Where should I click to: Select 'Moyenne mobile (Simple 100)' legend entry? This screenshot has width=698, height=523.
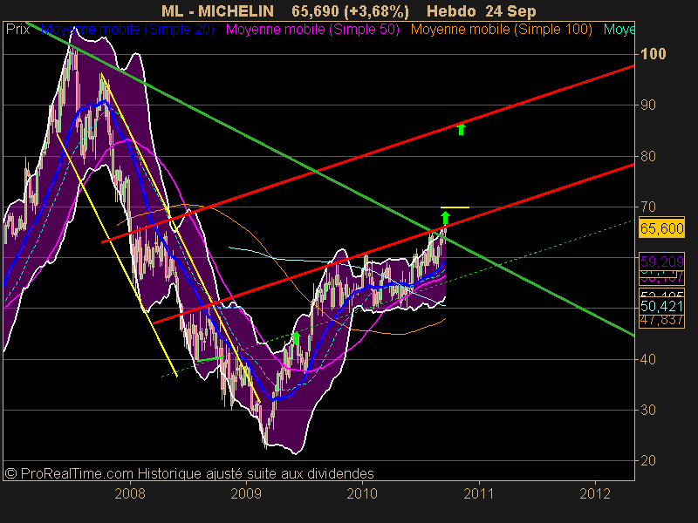pyautogui.click(x=501, y=30)
